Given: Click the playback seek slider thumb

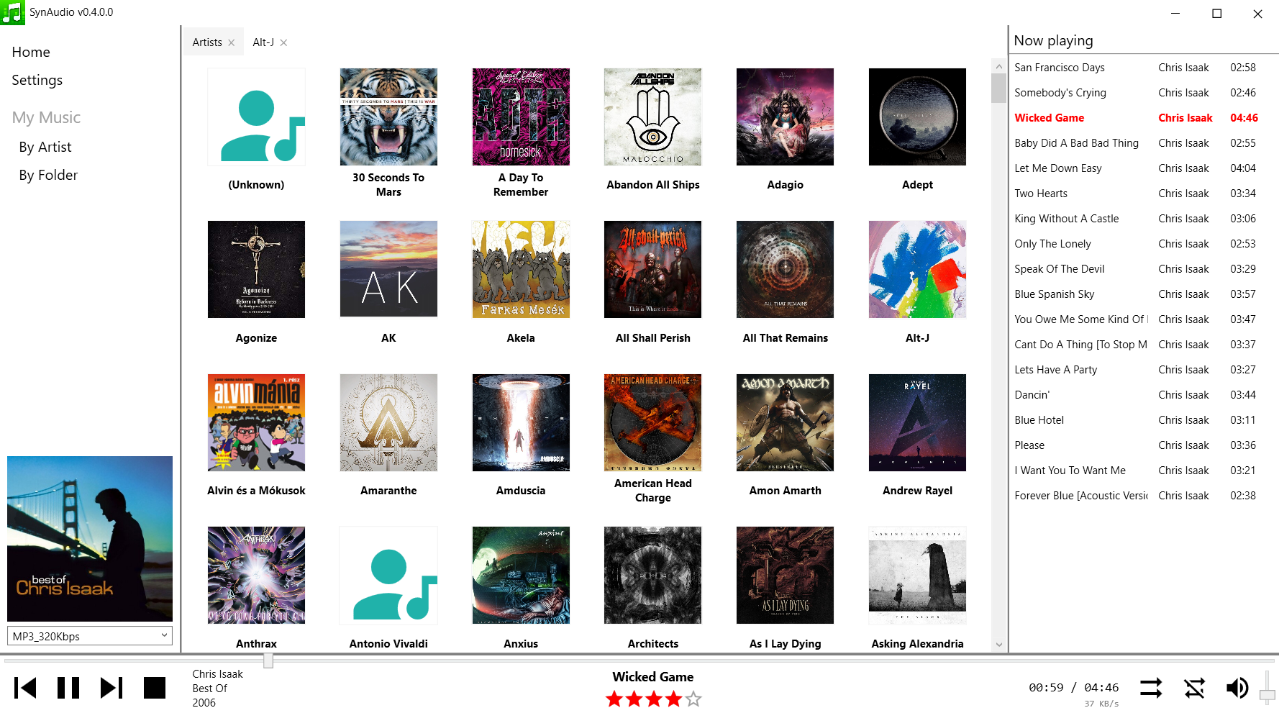Looking at the screenshot, I should (268, 660).
